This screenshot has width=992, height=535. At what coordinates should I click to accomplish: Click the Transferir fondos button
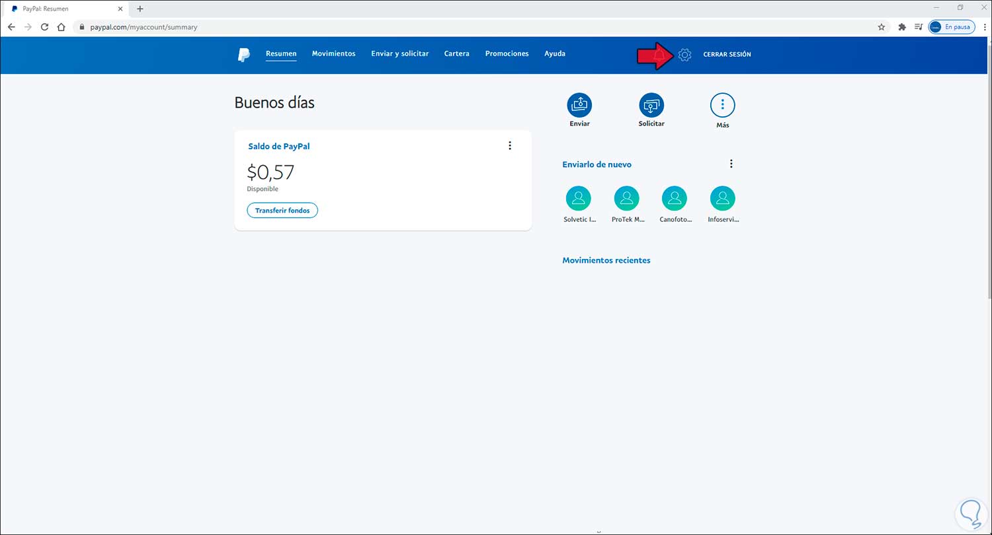[x=282, y=210]
